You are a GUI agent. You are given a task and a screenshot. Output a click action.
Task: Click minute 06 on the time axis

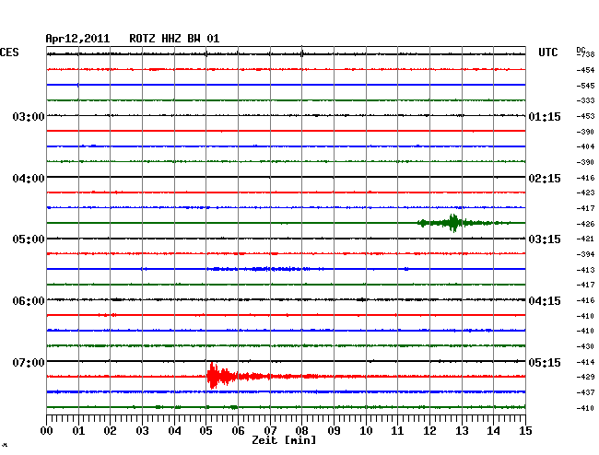tap(238, 430)
